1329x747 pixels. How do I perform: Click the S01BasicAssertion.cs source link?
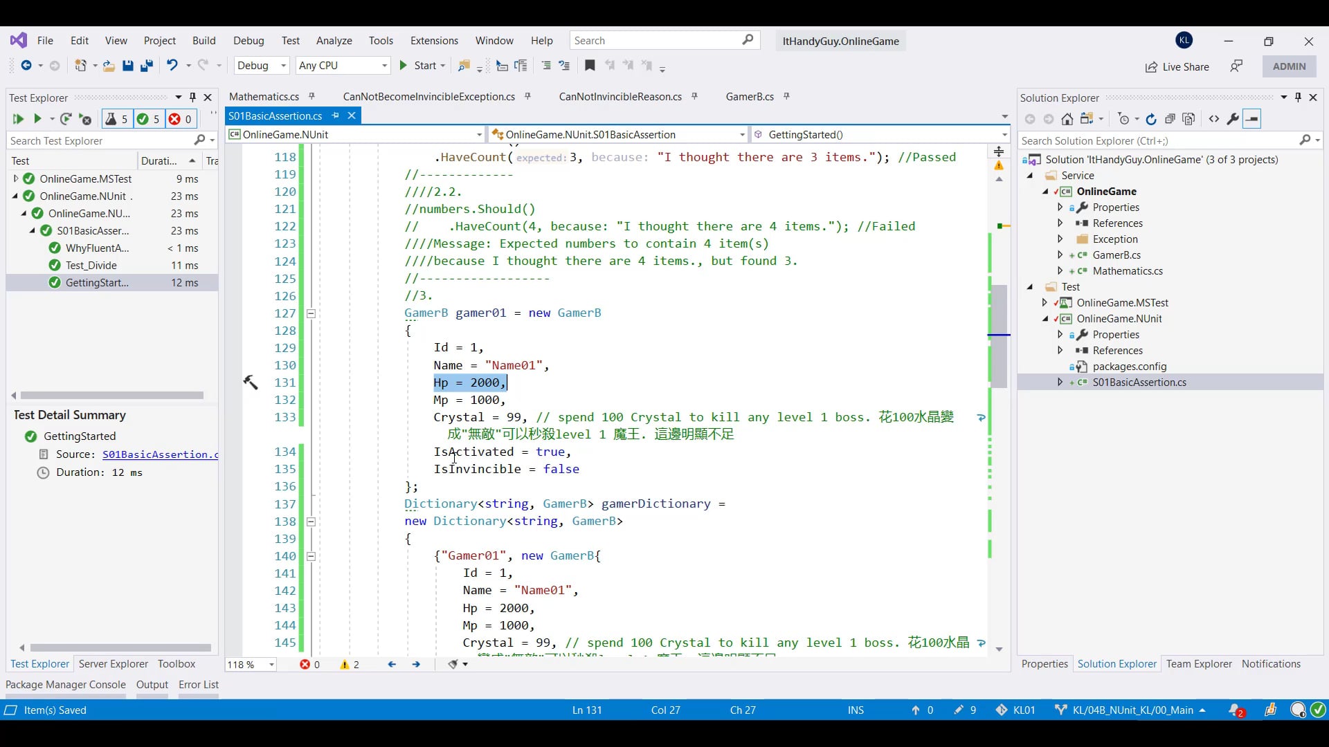click(159, 454)
